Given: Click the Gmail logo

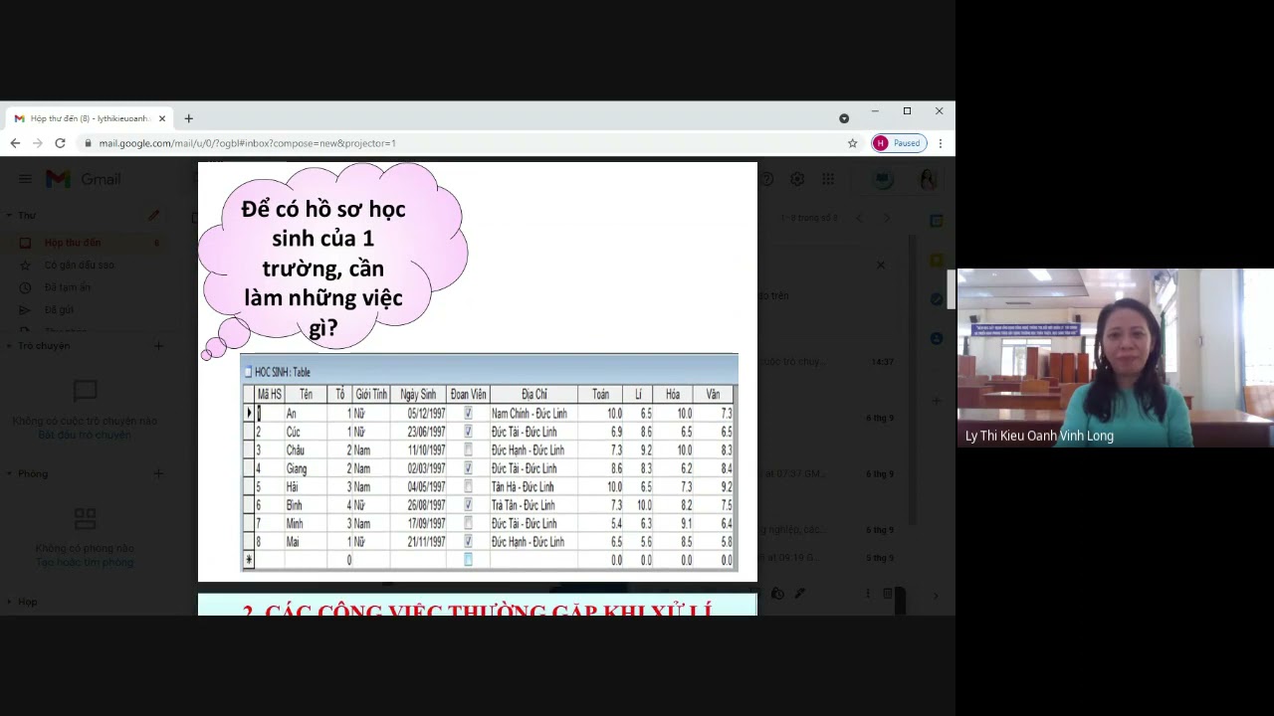Looking at the screenshot, I should 84,179.
